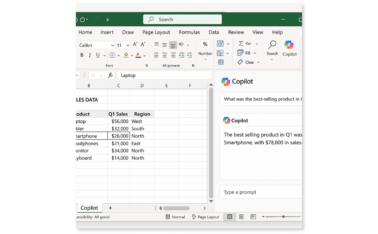Click the Borders grid icon

(112, 55)
